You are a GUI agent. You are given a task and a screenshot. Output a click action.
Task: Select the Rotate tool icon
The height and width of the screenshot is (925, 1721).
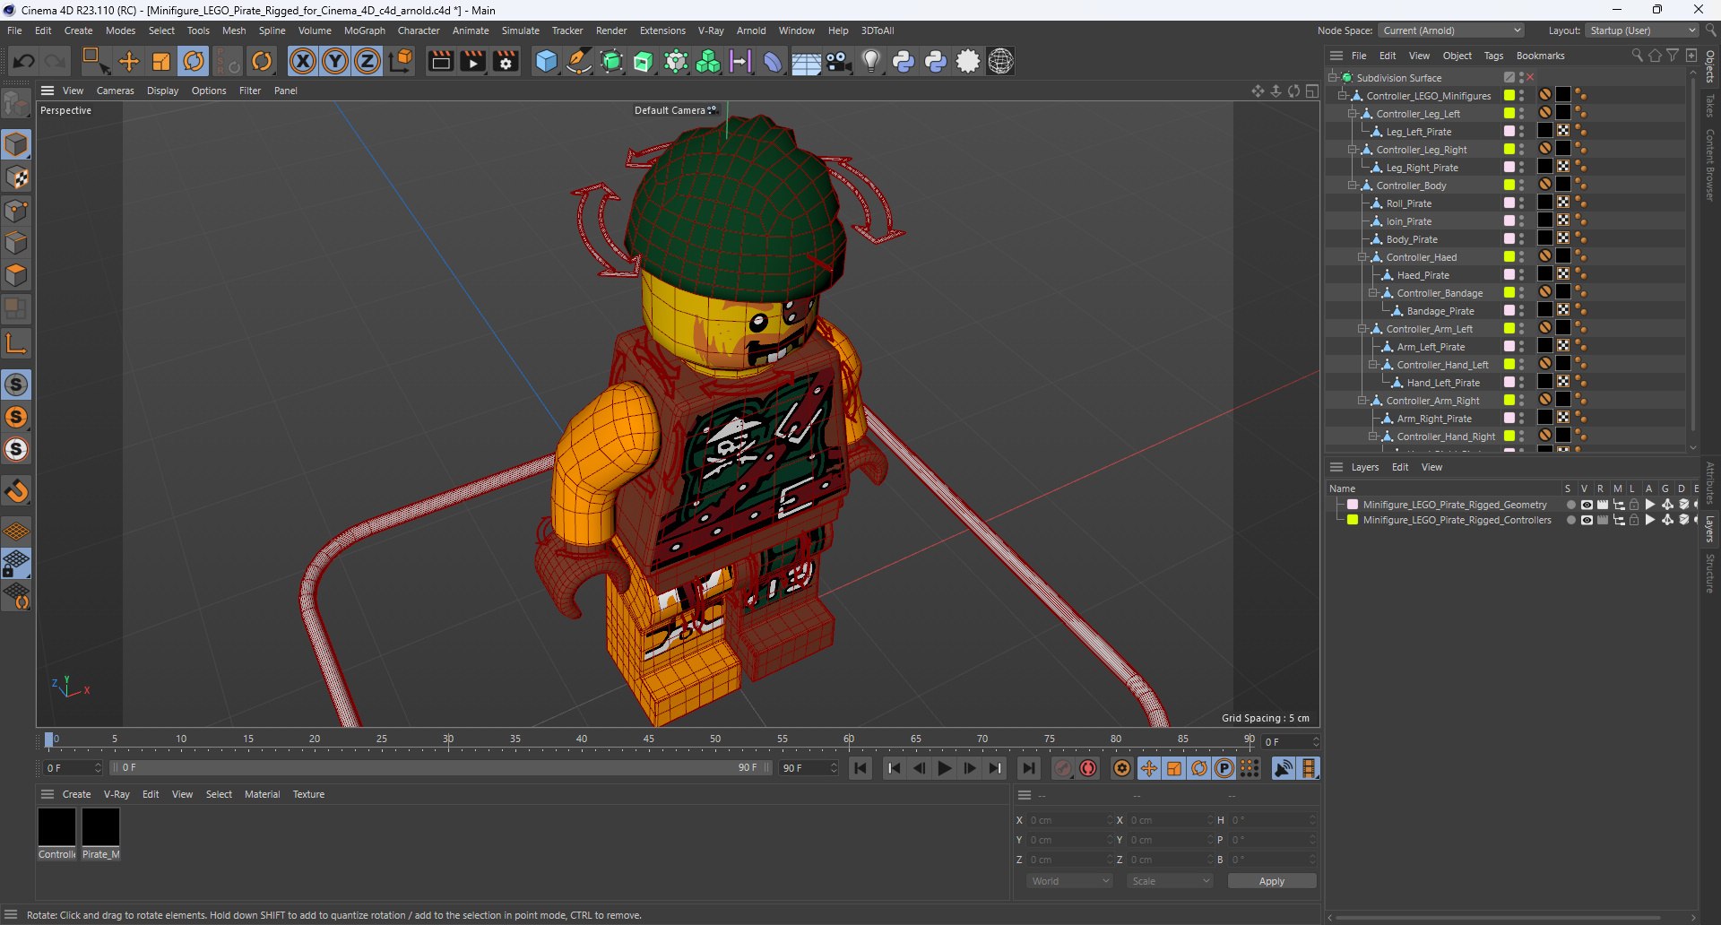194,62
